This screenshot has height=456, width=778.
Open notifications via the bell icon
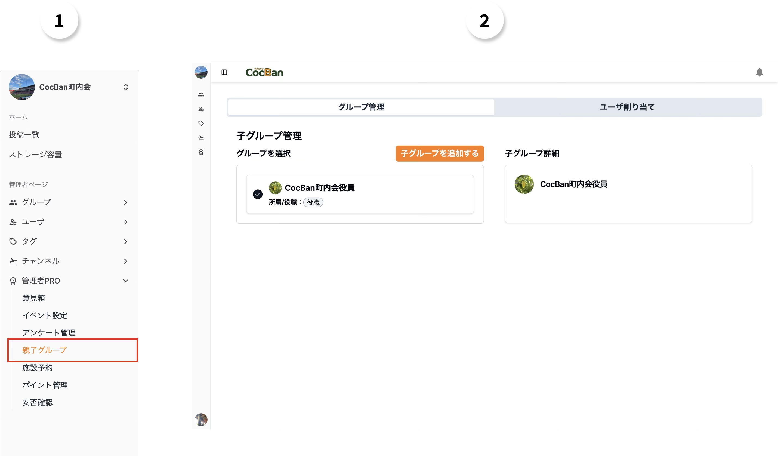pyautogui.click(x=760, y=72)
